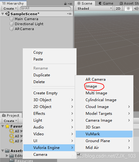Image resolution: width=139 pixels, height=162 pixels.
Task: Click the search magnifier in Hierarchy search
Action: [x=23, y=8]
